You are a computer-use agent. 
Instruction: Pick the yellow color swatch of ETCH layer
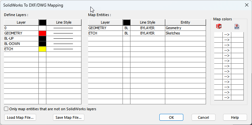pyautogui.click(x=42, y=49)
